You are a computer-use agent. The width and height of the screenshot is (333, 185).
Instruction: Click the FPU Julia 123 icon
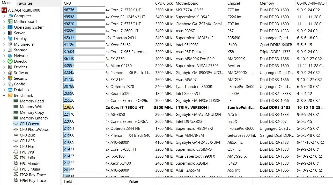click(x=16, y=158)
